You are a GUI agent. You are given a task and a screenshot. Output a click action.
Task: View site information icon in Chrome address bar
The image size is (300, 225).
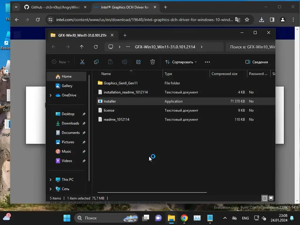coord(50,20)
